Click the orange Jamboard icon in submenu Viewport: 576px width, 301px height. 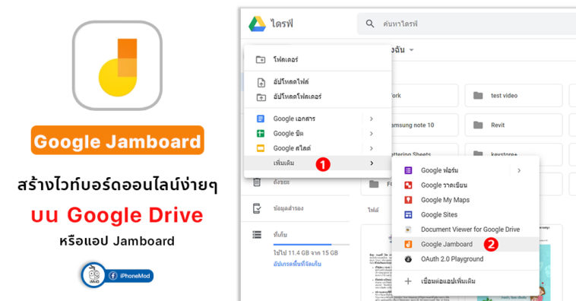tap(408, 244)
